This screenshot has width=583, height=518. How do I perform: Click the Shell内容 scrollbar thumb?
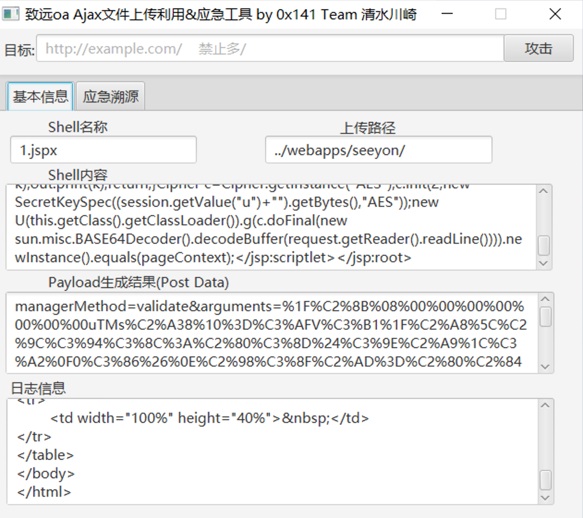[544, 245]
